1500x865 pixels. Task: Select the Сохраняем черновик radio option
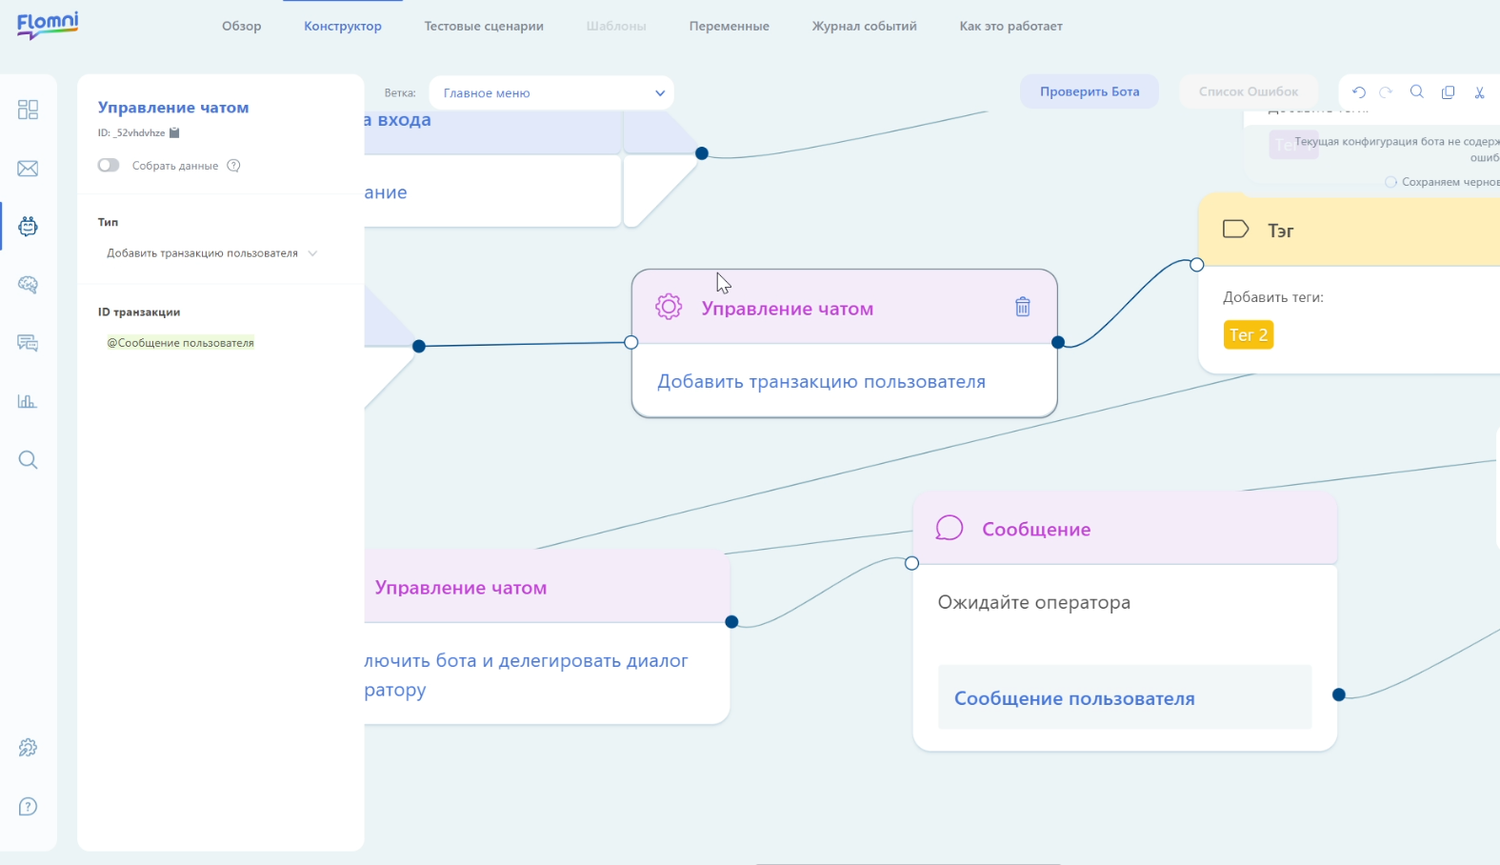pos(1390,182)
